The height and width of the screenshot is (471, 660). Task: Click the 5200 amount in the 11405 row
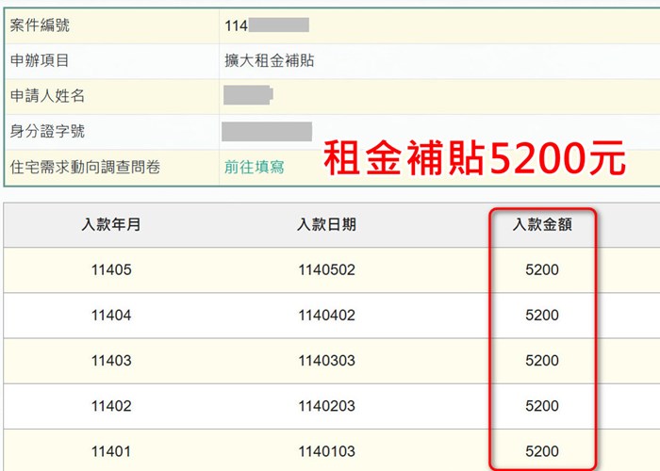tap(541, 270)
